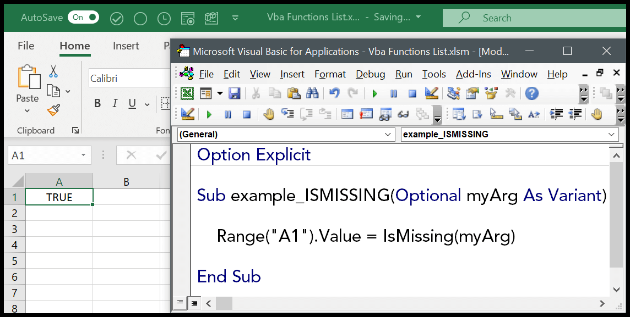630x317 pixels.
Task: Click the Procedure View button in status bar
Action: pos(180,303)
